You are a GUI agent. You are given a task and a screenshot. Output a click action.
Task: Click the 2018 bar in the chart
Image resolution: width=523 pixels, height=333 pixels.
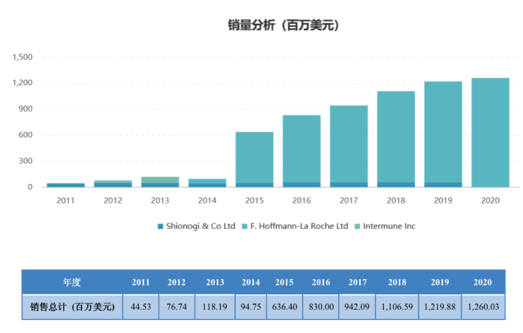click(396, 138)
